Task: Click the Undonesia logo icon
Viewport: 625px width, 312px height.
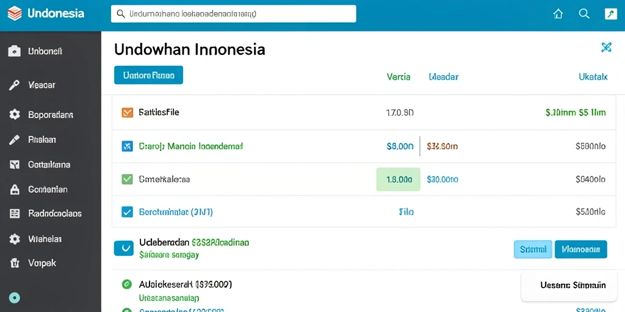Action: [15, 14]
